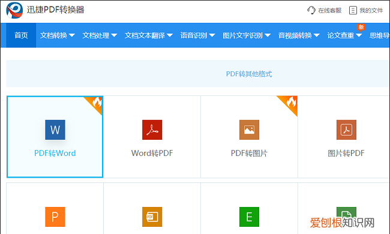Expand the 图片文字识别 dropdown arrow
Viewport: 390px width, 234px height.
[268, 35]
